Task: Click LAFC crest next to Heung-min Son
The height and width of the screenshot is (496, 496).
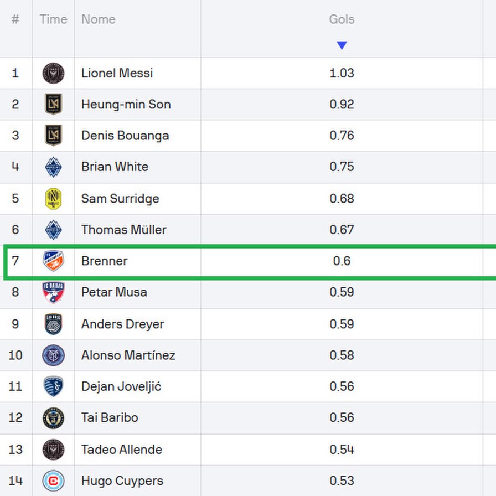Action: (x=53, y=104)
